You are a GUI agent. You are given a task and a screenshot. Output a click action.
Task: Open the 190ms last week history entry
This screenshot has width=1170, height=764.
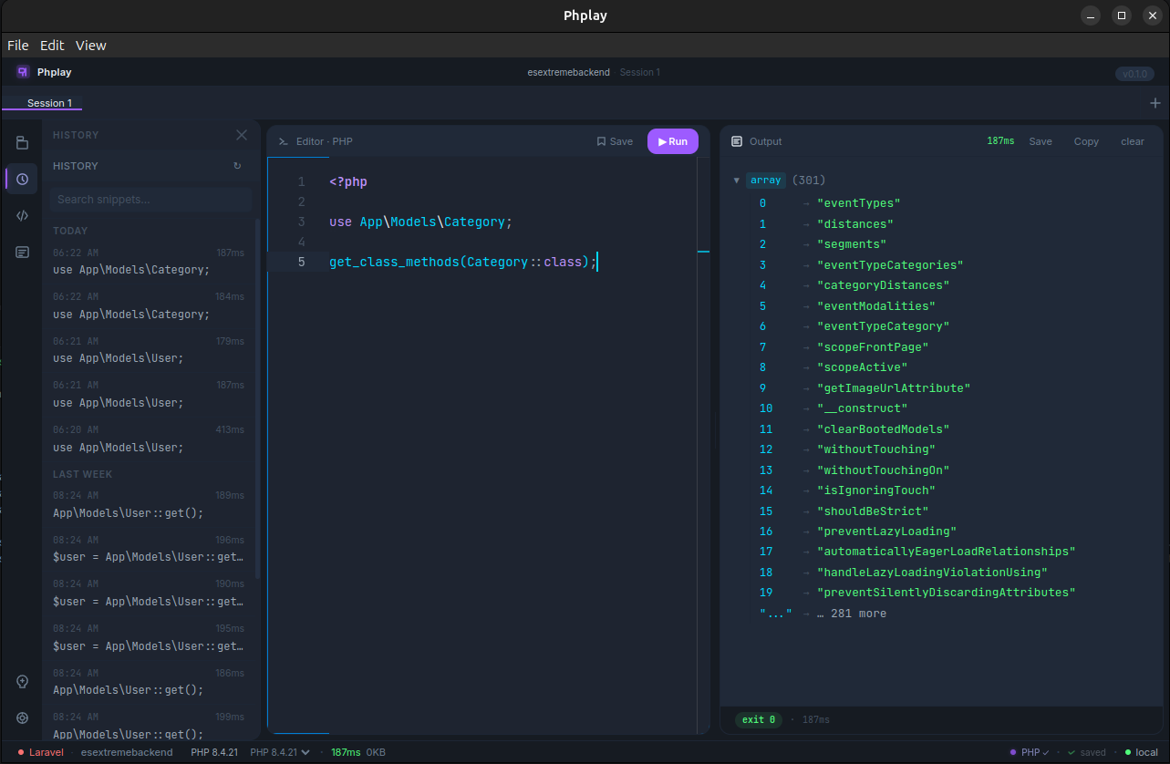click(149, 593)
